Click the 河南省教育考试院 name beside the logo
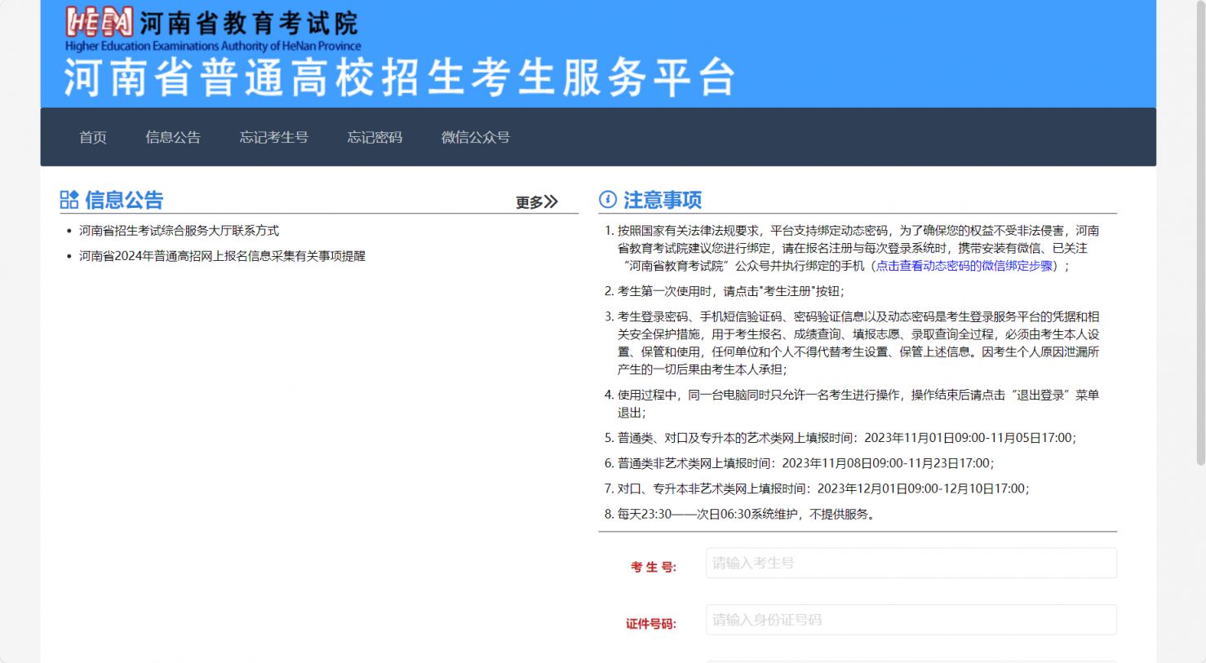Image resolution: width=1206 pixels, height=663 pixels. click(249, 23)
